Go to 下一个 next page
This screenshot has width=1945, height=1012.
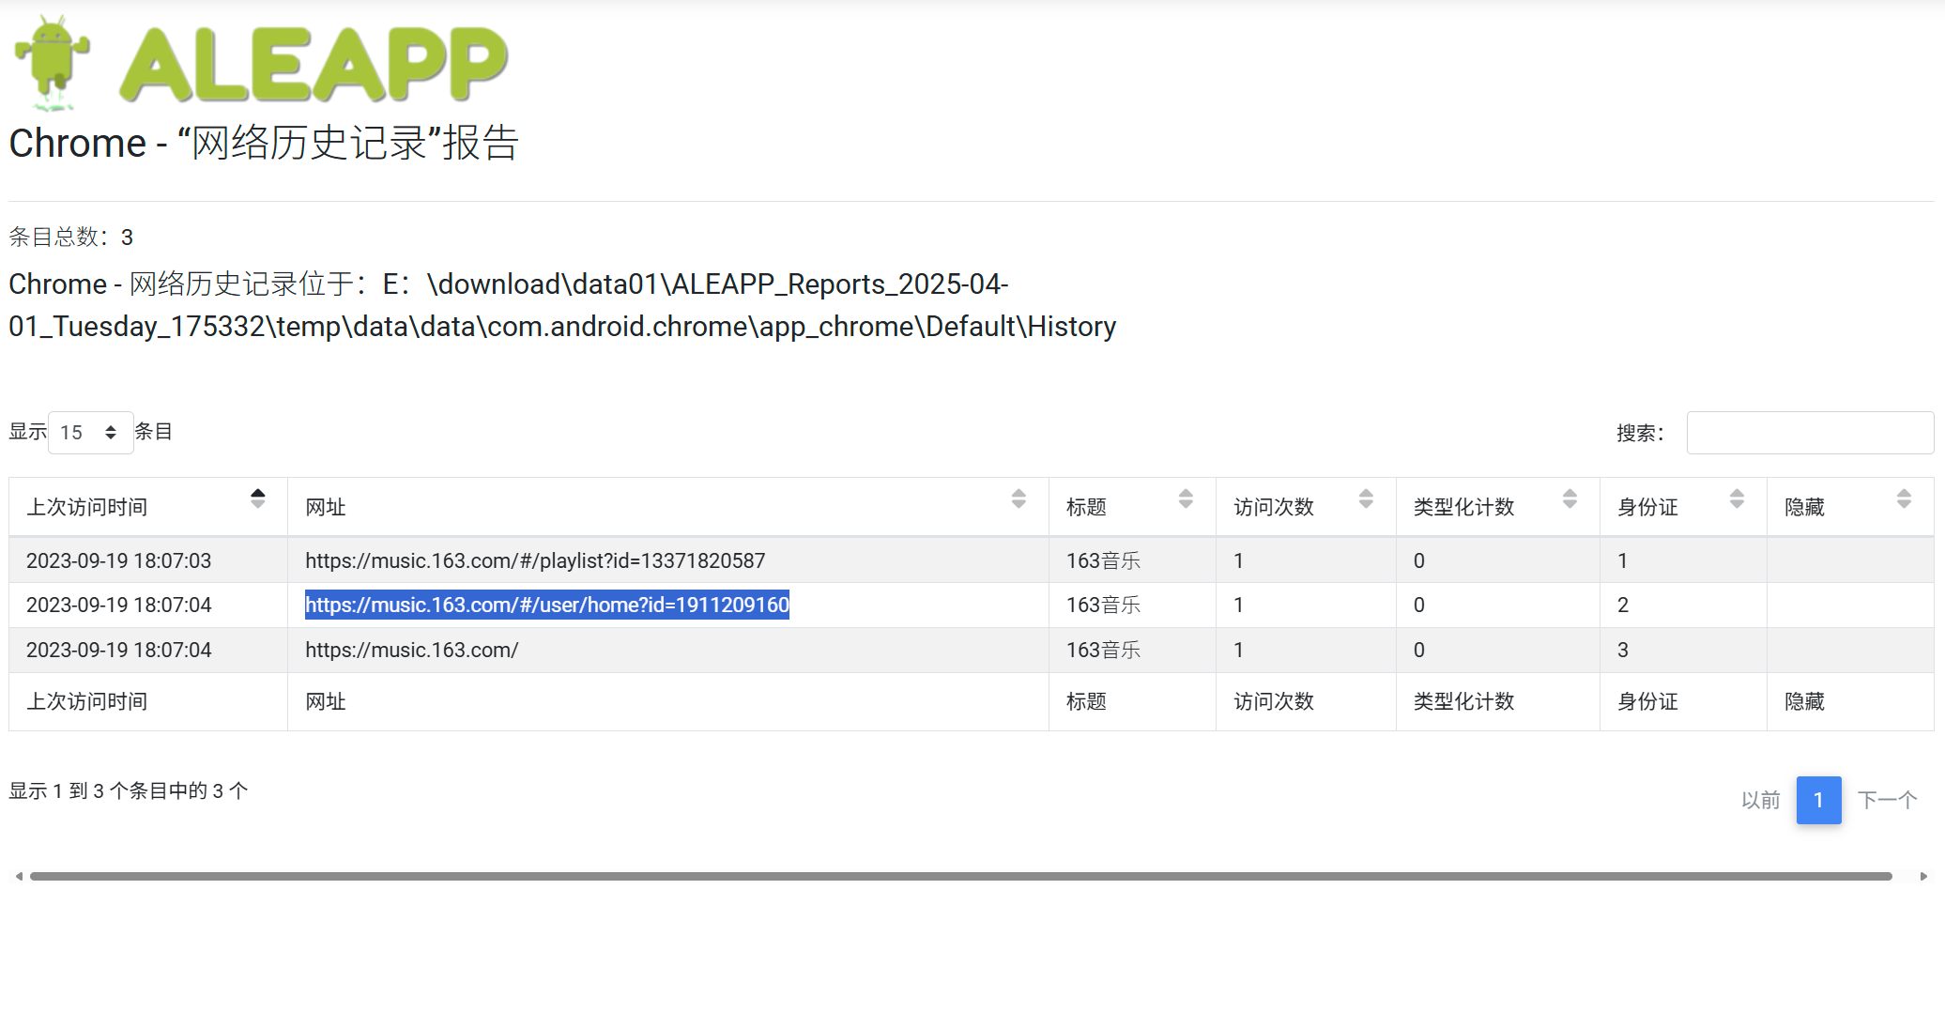tap(1887, 800)
